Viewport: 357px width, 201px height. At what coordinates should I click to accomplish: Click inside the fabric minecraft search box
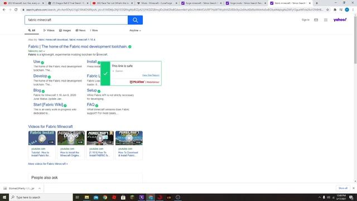click(x=76, y=20)
